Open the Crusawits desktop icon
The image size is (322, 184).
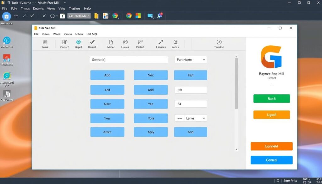[x=7, y=96]
